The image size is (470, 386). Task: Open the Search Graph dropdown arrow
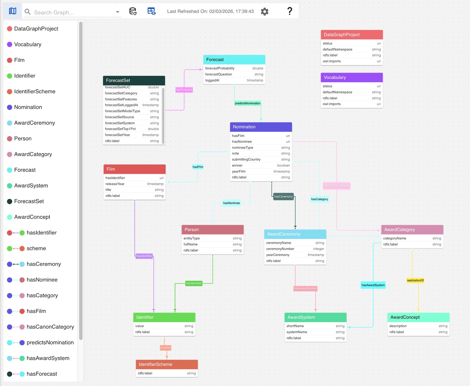118,12
